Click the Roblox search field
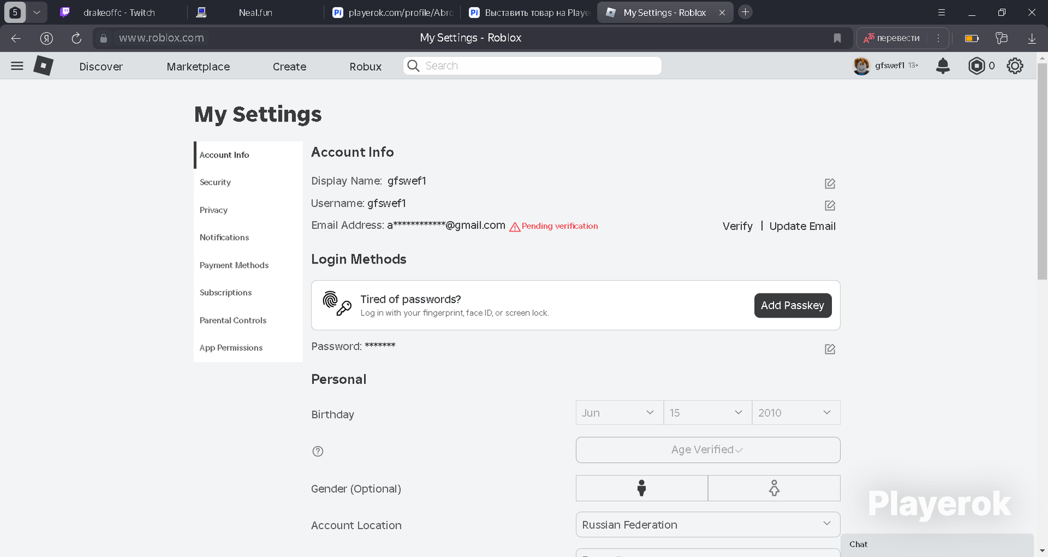 coord(532,66)
